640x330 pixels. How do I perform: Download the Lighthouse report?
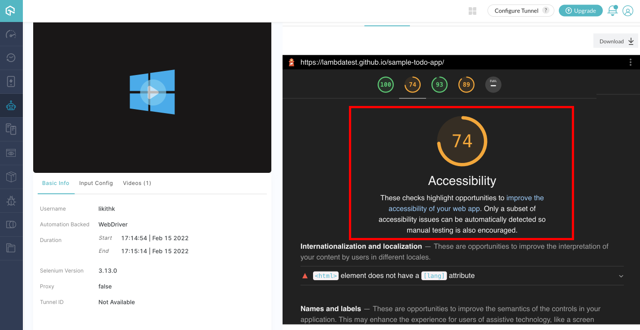click(x=616, y=41)
